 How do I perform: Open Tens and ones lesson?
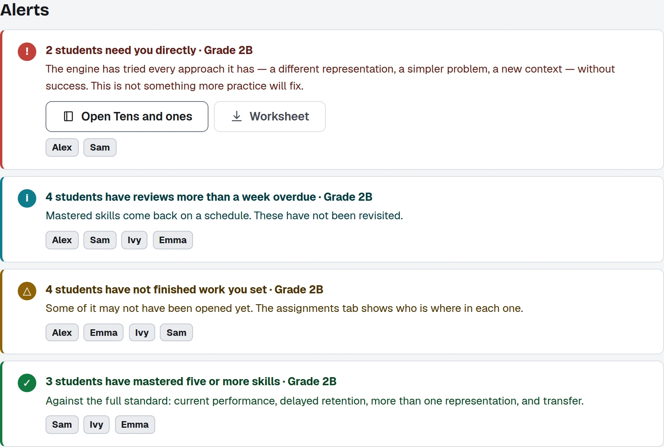point(127,117)
